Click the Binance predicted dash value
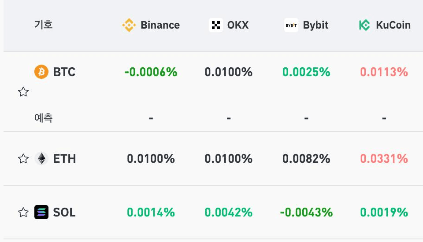 click(x=151, y=118)
